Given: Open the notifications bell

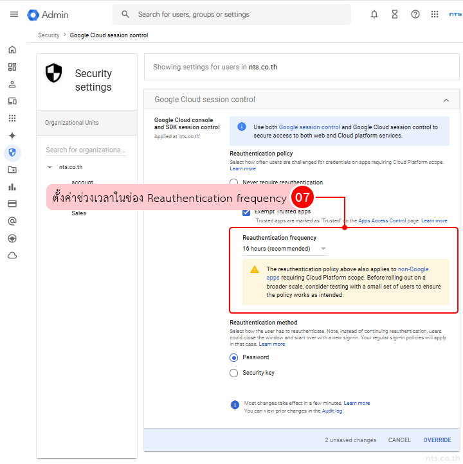Looking at the screenshot, I should tap(374, 14).
